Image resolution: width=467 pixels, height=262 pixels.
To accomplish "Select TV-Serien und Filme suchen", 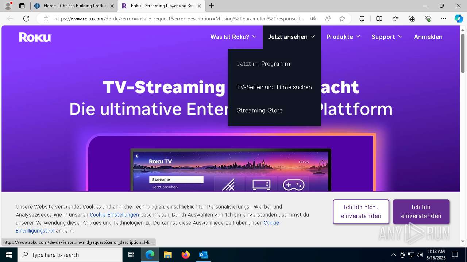I will 274,87.
